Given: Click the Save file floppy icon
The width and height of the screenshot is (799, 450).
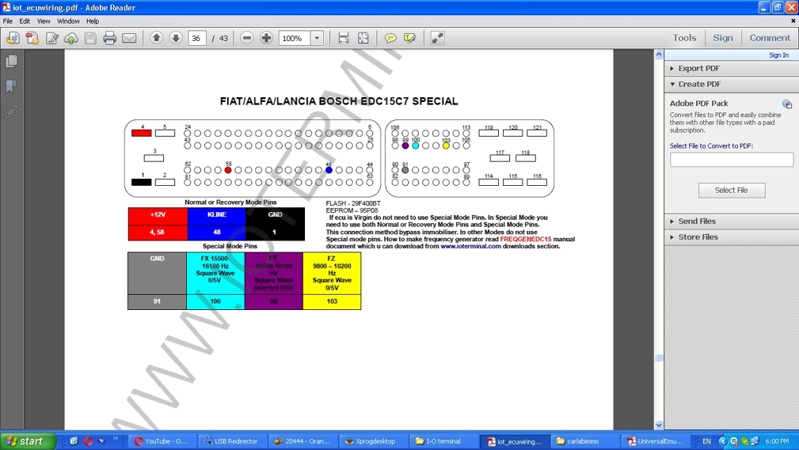Looking at the screenshot, I should click(90, 38).
